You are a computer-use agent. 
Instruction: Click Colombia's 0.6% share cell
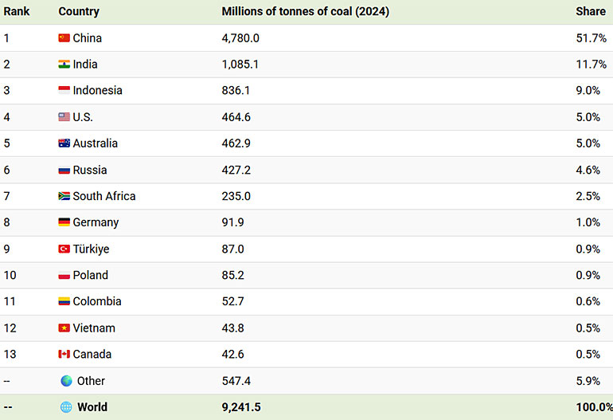(x=588, y=301)
